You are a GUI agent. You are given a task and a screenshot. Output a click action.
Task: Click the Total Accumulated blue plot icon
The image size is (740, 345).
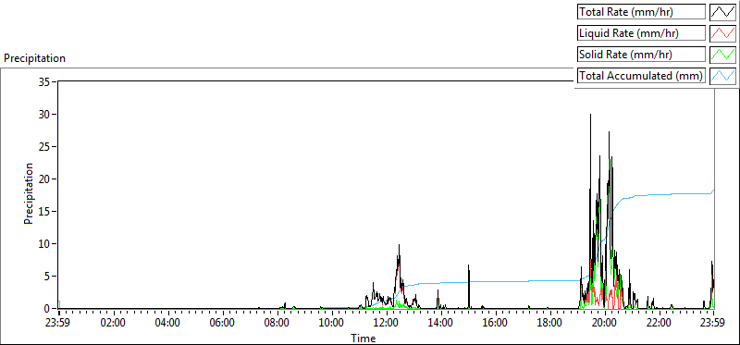[x=722, y=76]
